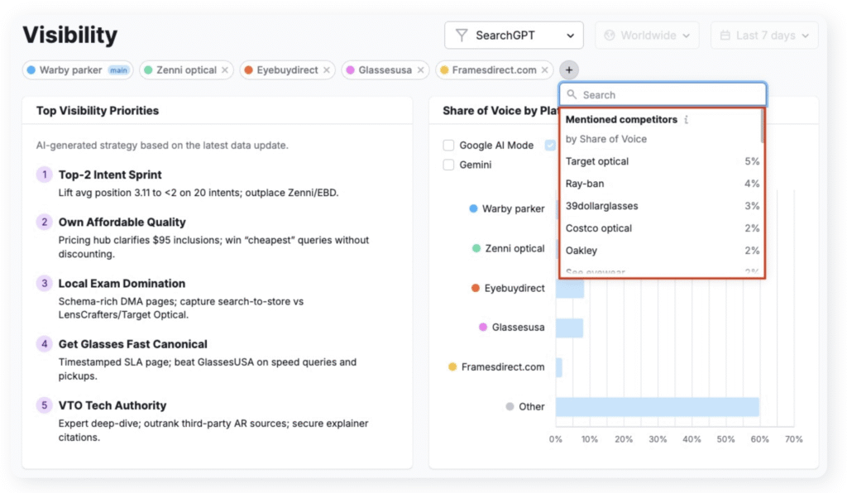Click the Warby parker main tag
The image size is (847, 493).
pyautogui.click(x=78, y=70)
